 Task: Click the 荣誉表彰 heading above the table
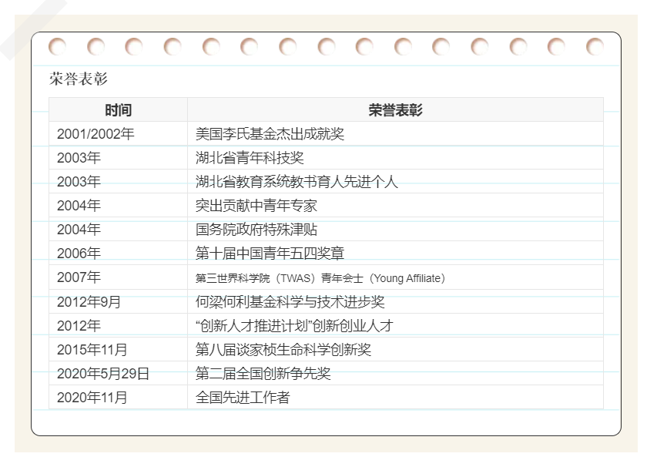(79, 79)
